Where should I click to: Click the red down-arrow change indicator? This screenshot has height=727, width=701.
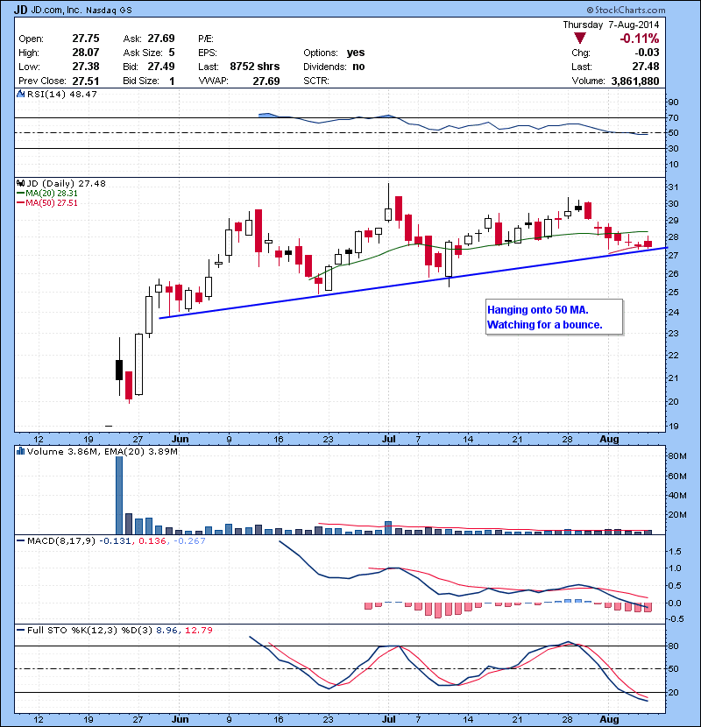579,39
